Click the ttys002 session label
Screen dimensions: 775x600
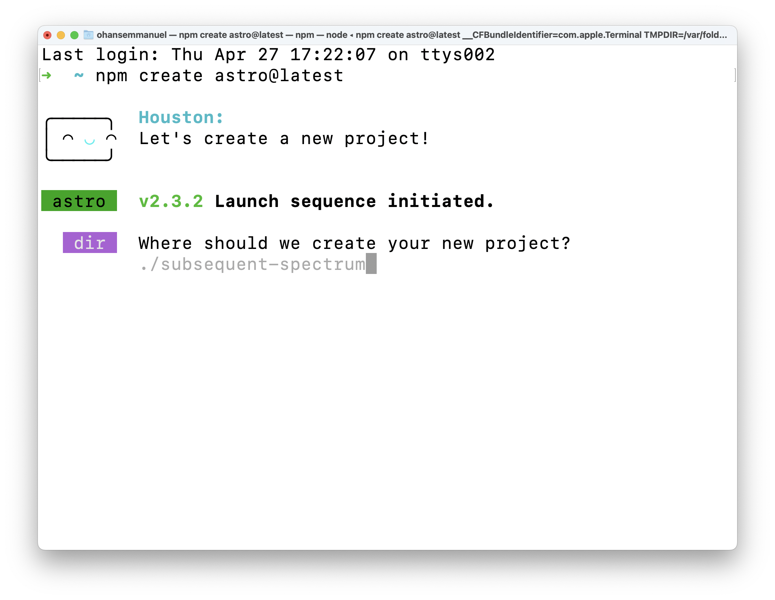tap(457, 54)
